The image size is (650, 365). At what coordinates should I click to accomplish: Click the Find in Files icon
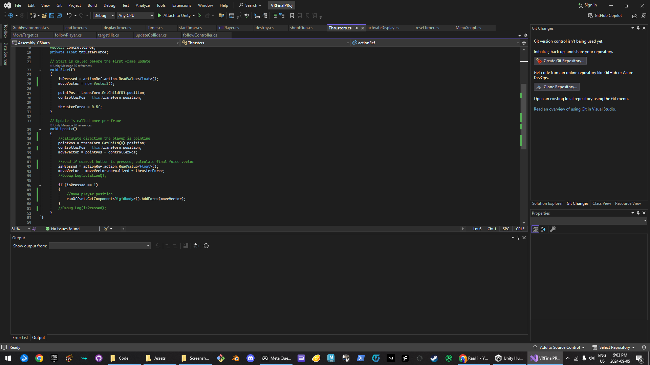click(x=221, y=16)
